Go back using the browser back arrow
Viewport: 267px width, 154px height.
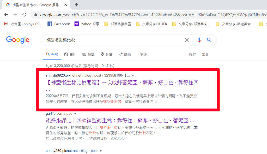point(6,15)
